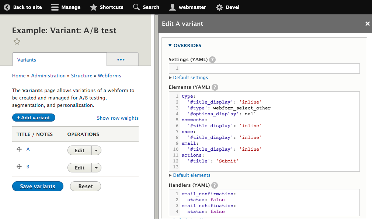Viewport: 372px width, 224px height.
Task: Click the Show row weights link
Action: click(x=118, y=118)
